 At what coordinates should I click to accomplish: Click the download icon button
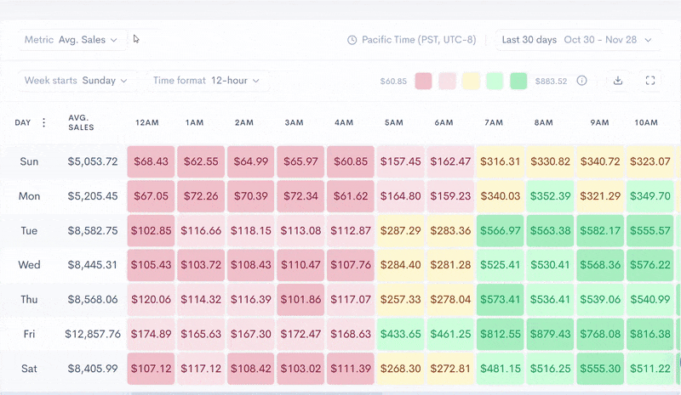coord(618,81)
